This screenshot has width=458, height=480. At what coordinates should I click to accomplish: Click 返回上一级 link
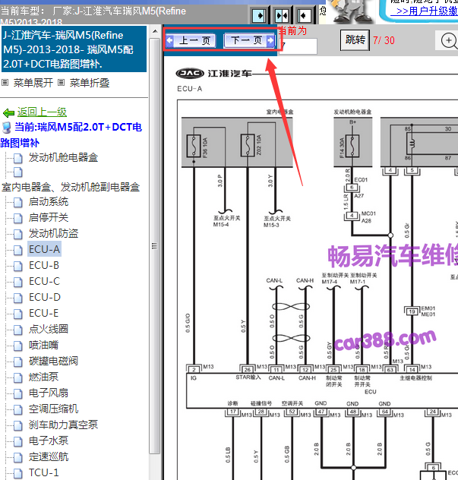pyautogui.click(x=42, y=112)
